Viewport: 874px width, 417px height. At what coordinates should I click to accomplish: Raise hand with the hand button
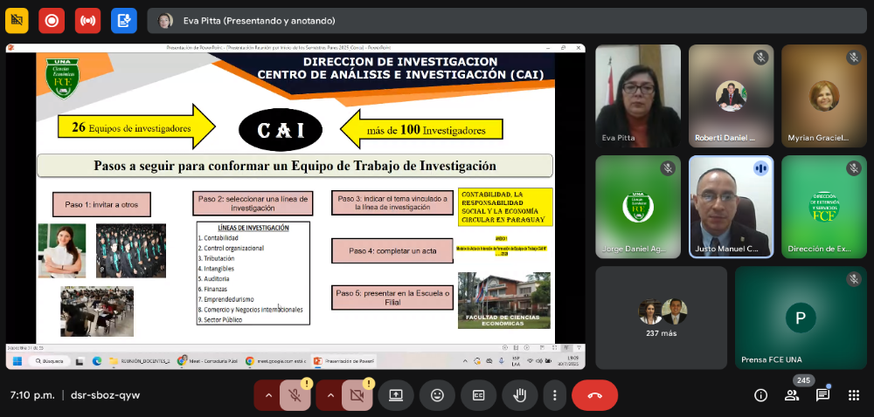click(519, 395)
